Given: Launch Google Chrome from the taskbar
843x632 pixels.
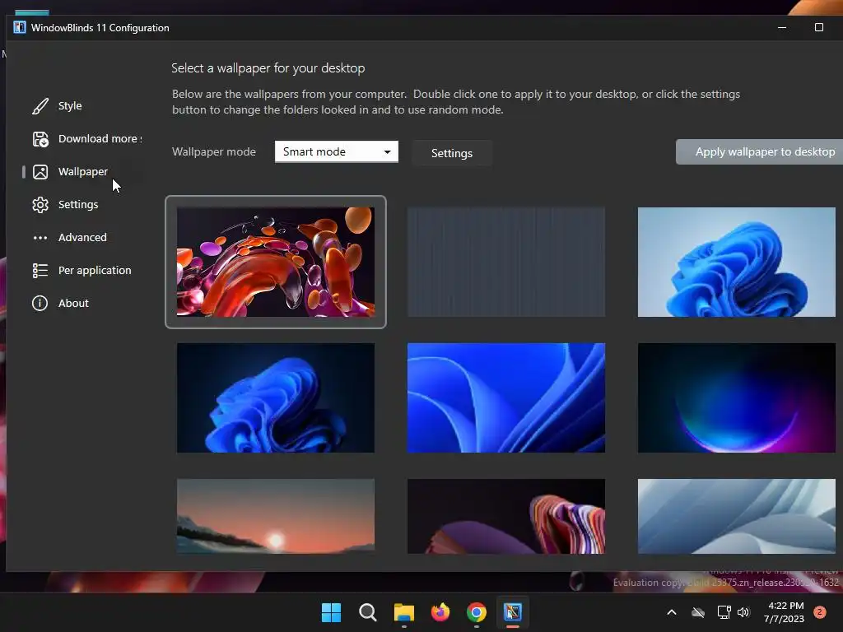Looking at the screenshot, I should click(477, 612).
